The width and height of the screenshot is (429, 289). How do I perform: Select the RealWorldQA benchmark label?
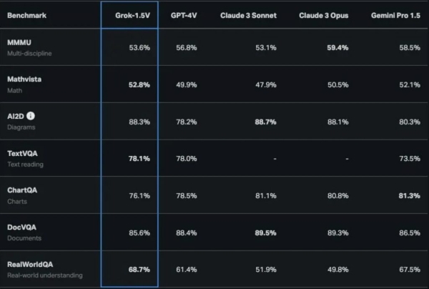point(30,265)
